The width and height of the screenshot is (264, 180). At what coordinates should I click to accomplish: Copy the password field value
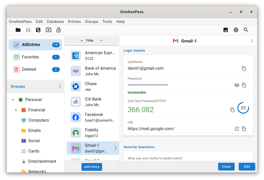click(244, 85)
